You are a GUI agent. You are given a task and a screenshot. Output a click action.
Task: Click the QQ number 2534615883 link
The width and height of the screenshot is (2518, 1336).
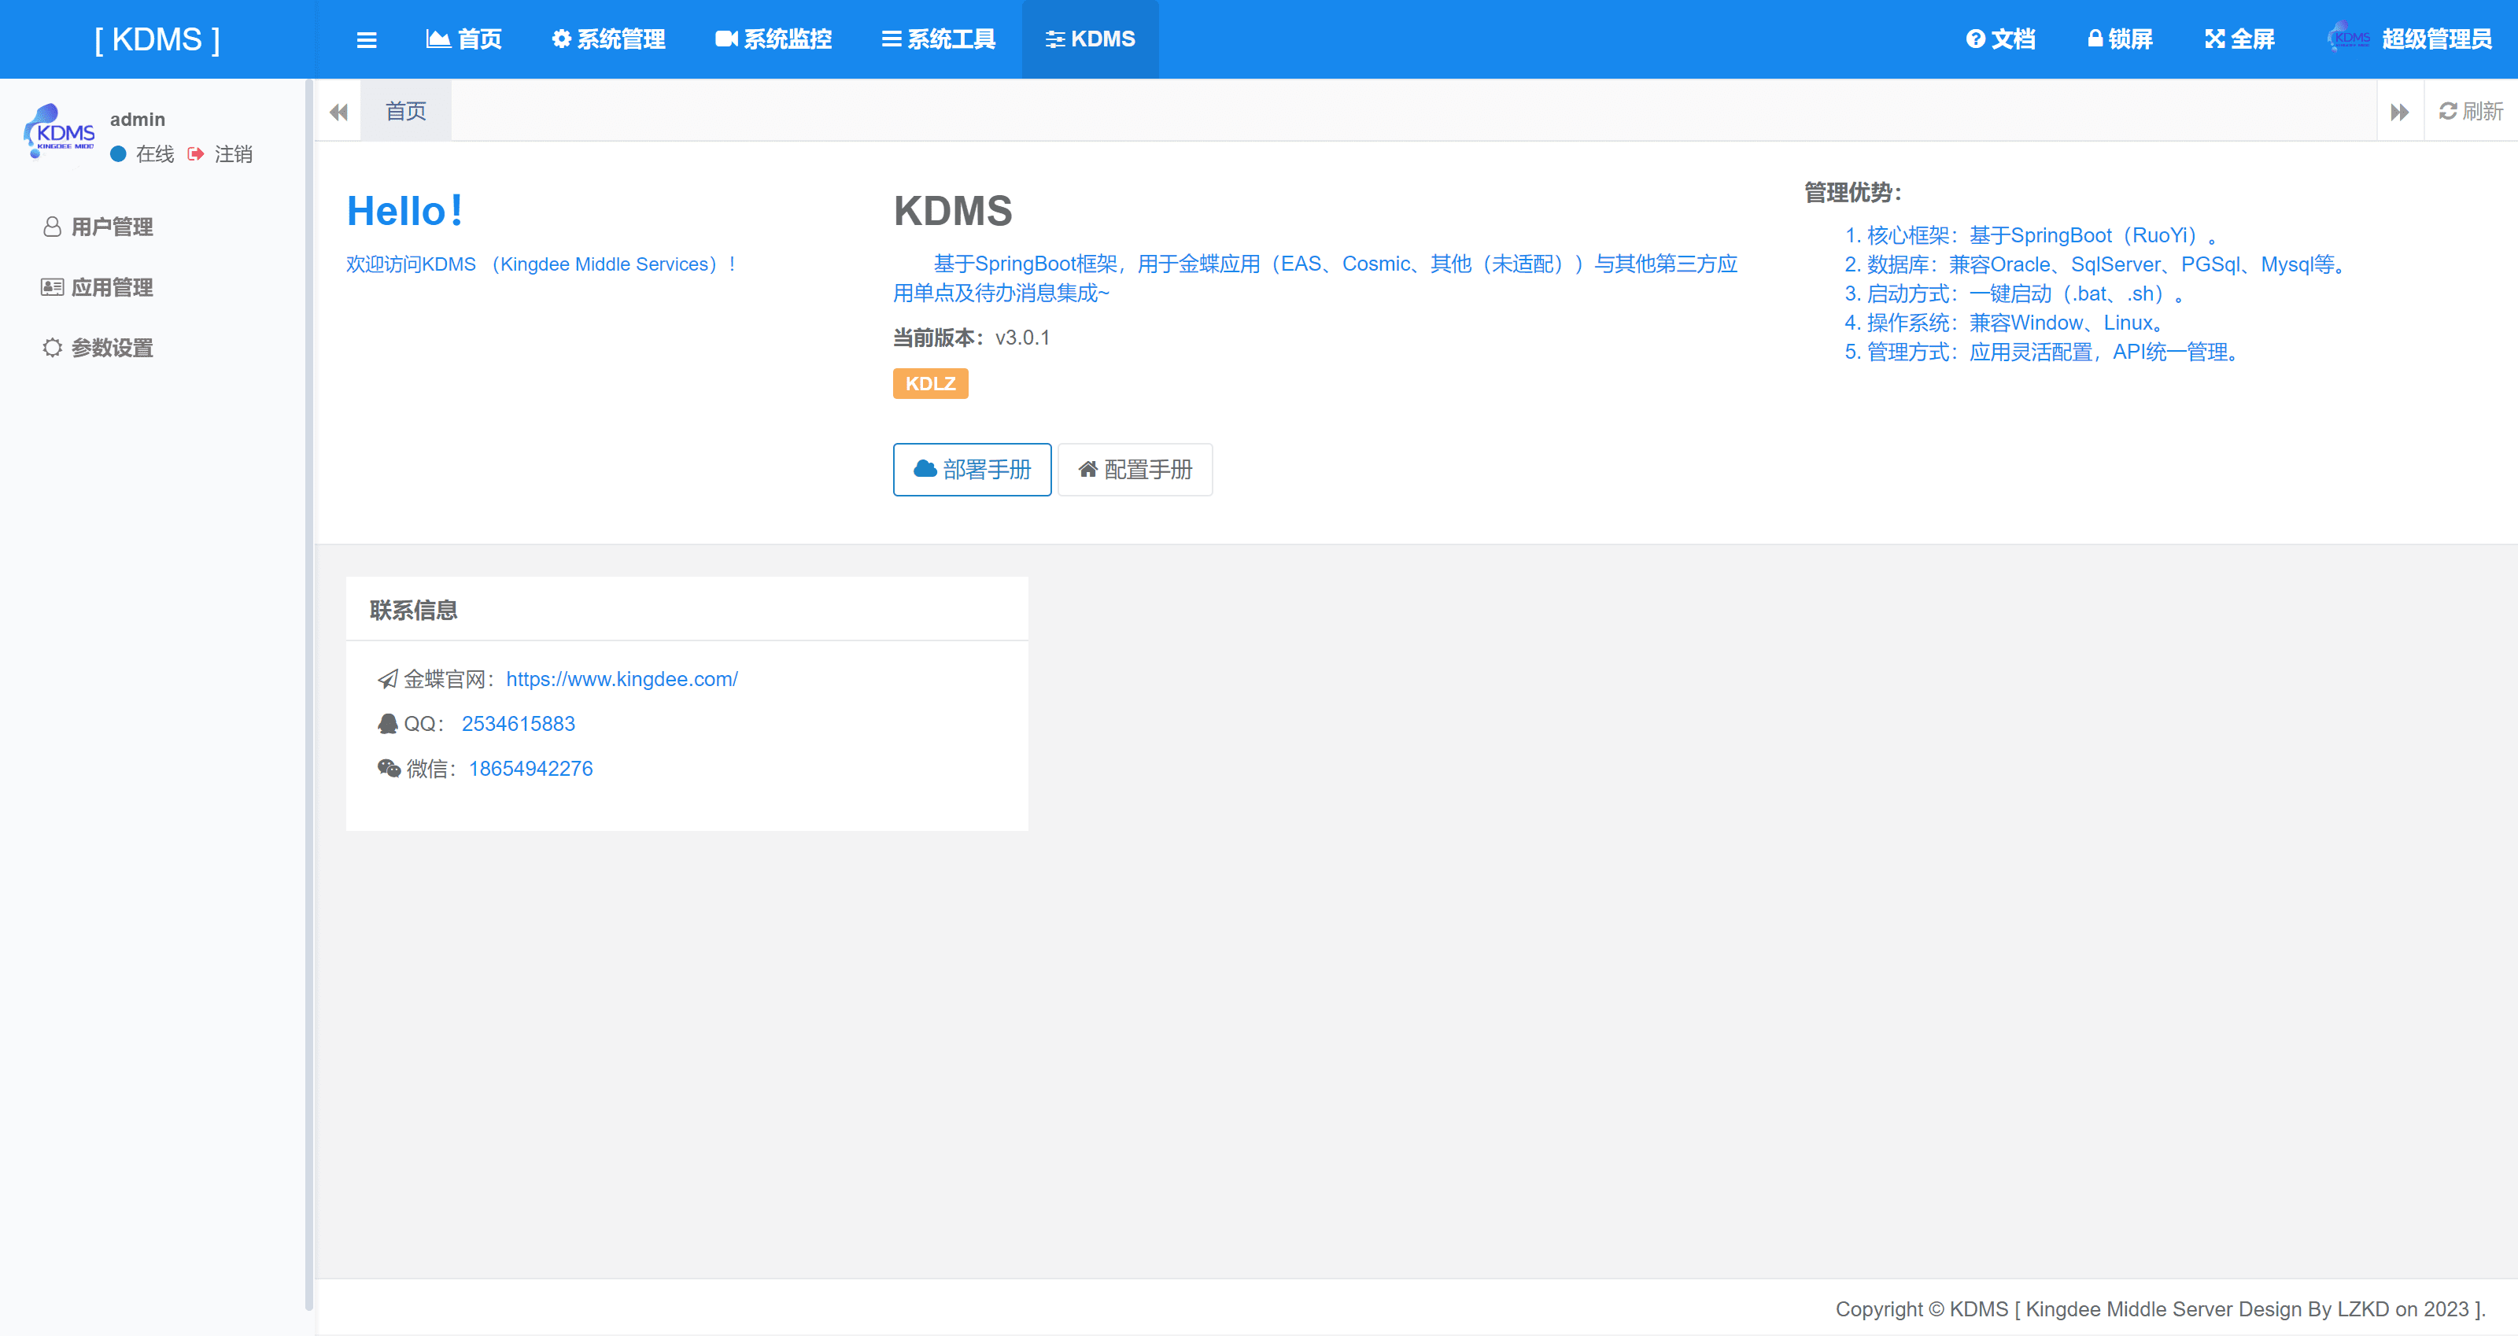point(518,724)
